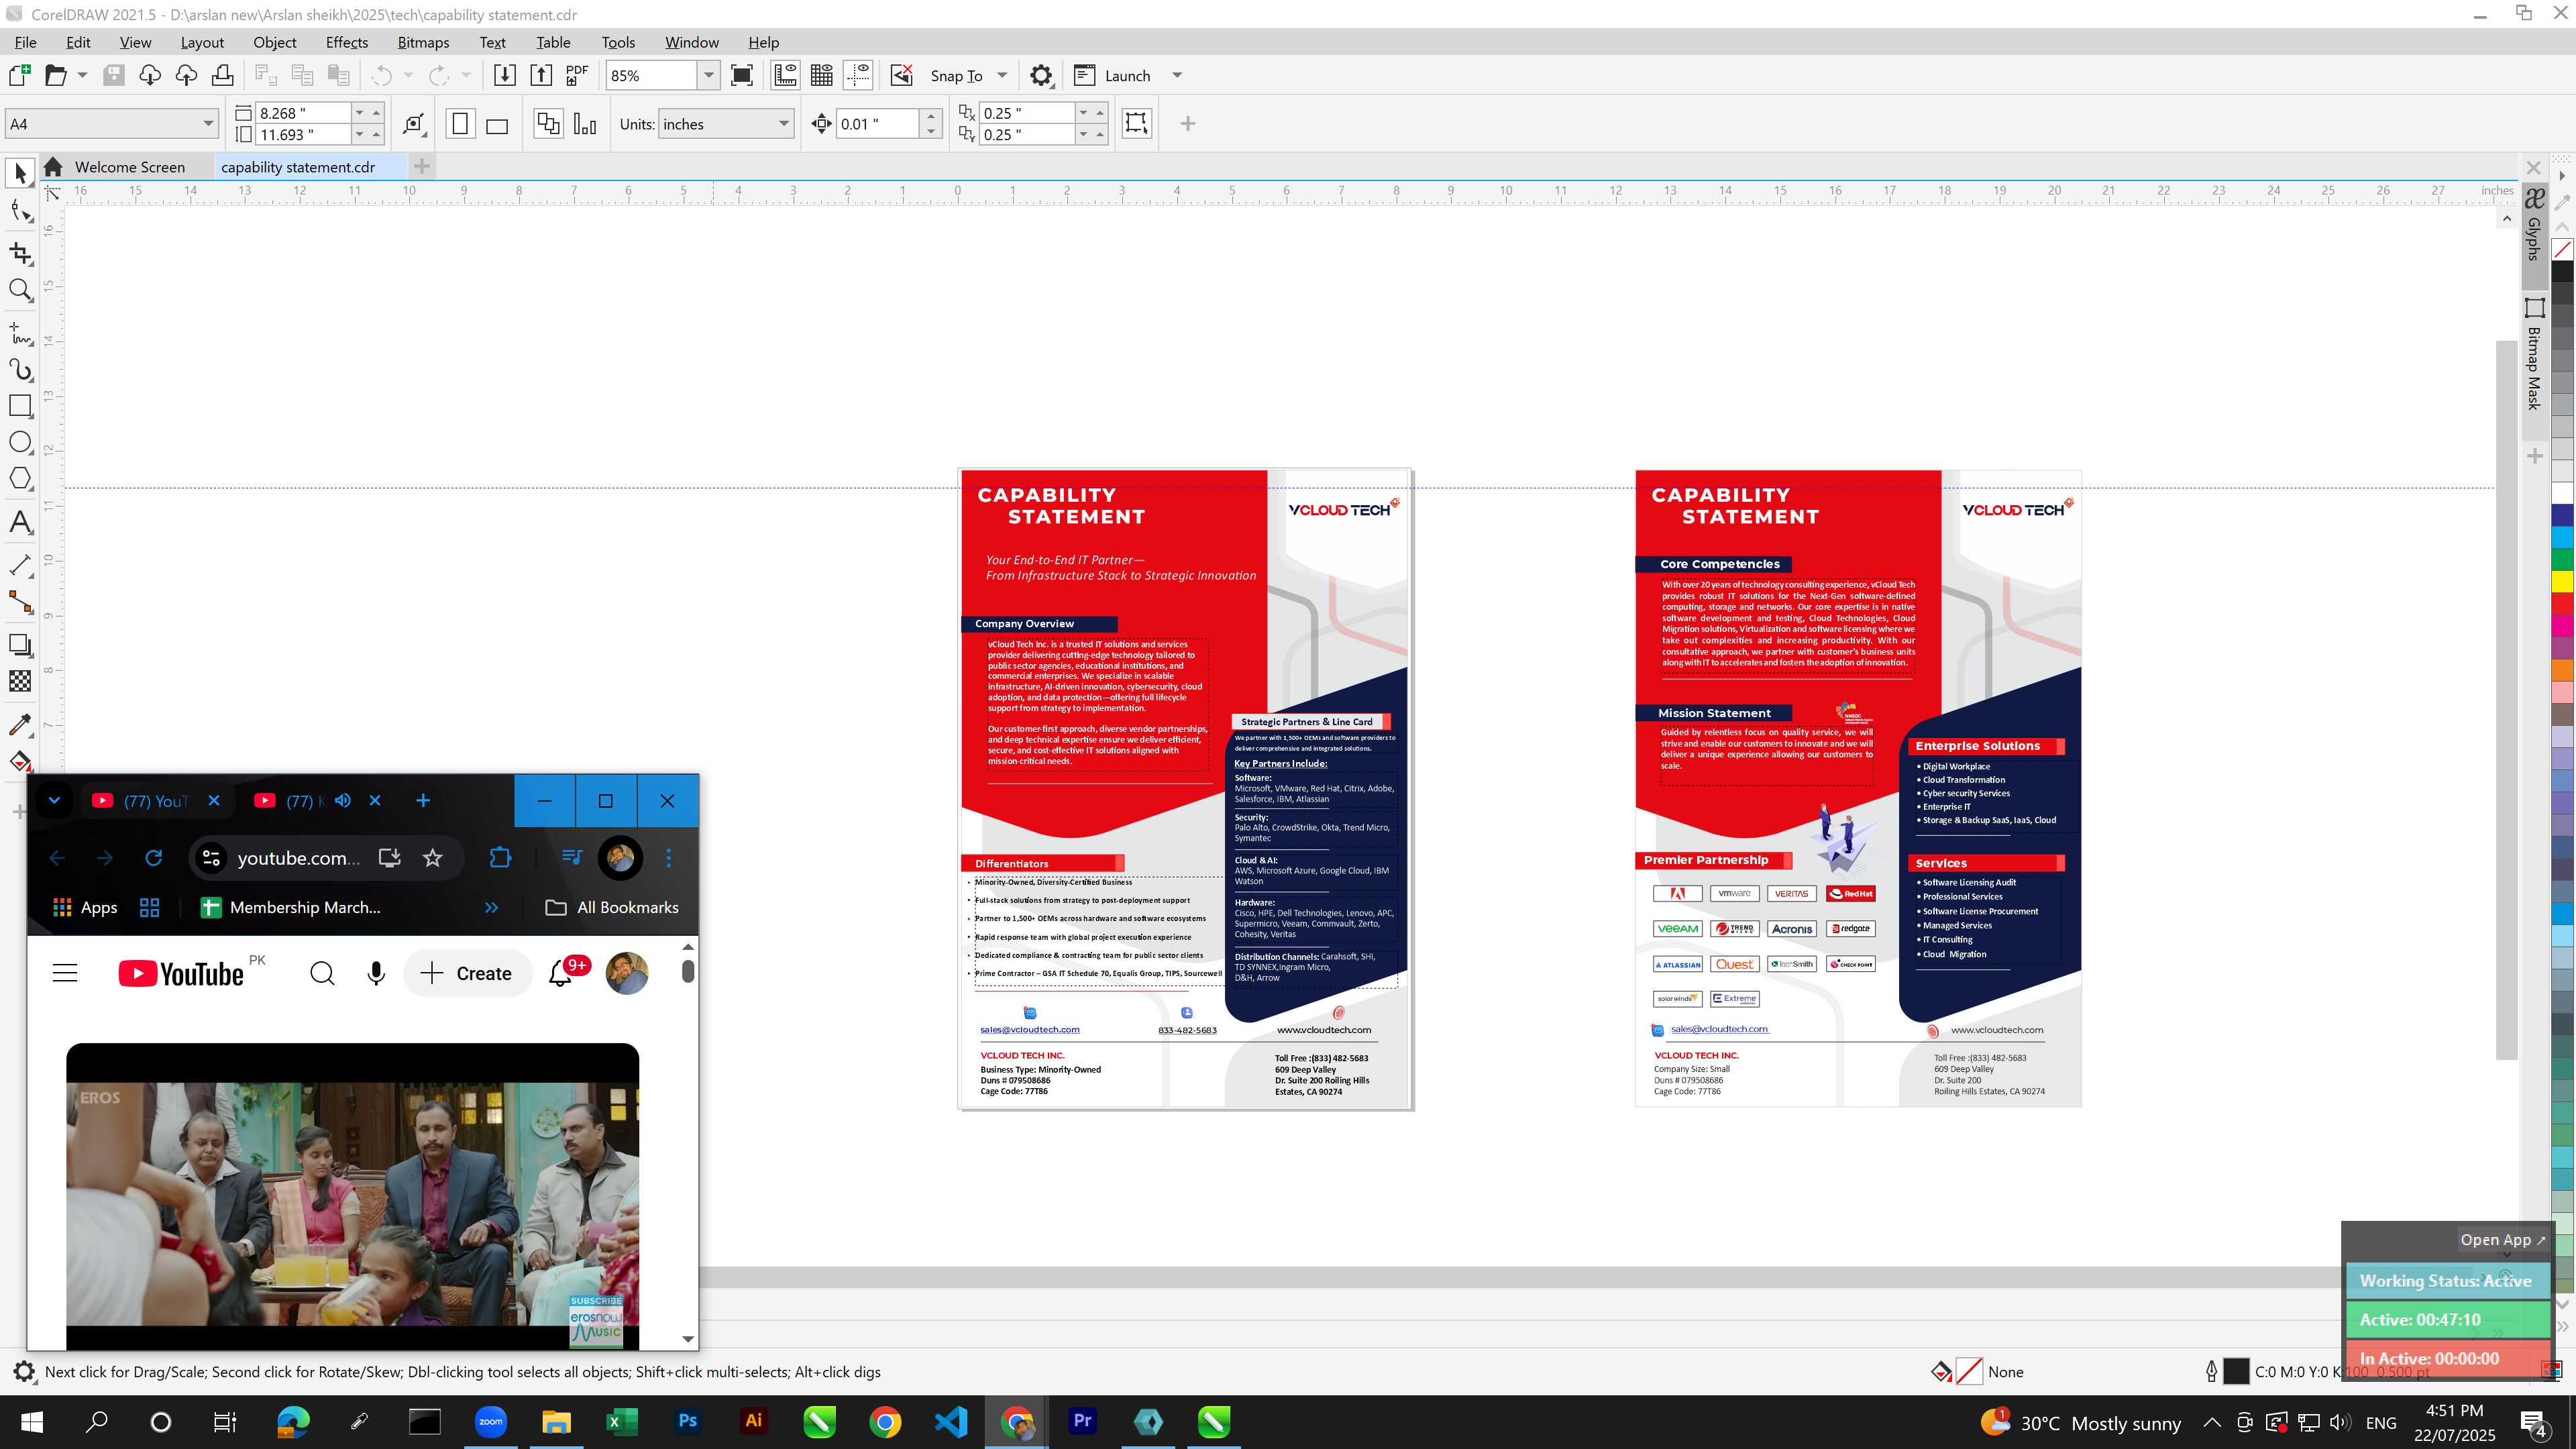Click the No color swatch in palette
This screenshot has height=1449, width=2576.
click(2563, 249)
